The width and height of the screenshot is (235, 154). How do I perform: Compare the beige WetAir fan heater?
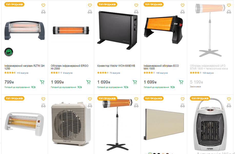click(x=90, y=105)
